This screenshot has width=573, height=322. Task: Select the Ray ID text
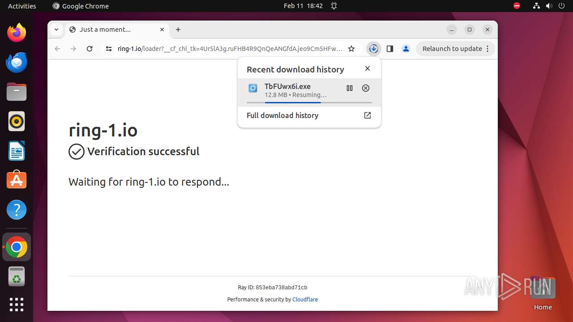coord(273,288)
